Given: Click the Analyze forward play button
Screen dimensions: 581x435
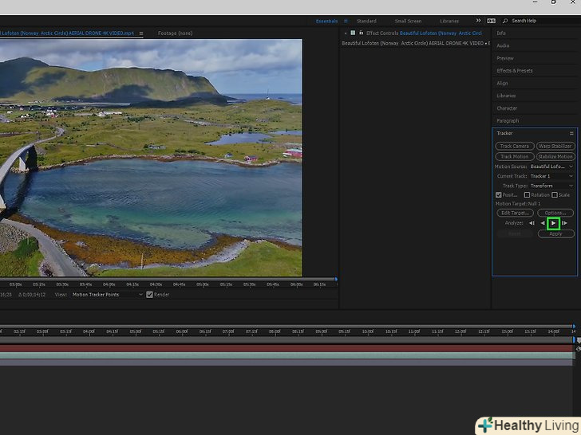Looking at the screenshot, I should (x=554, y=223).
